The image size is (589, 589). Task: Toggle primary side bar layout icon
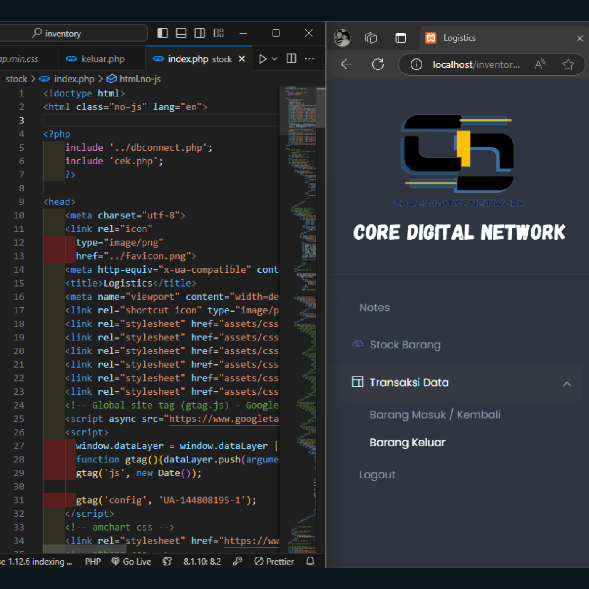click(x=162, y=33)
